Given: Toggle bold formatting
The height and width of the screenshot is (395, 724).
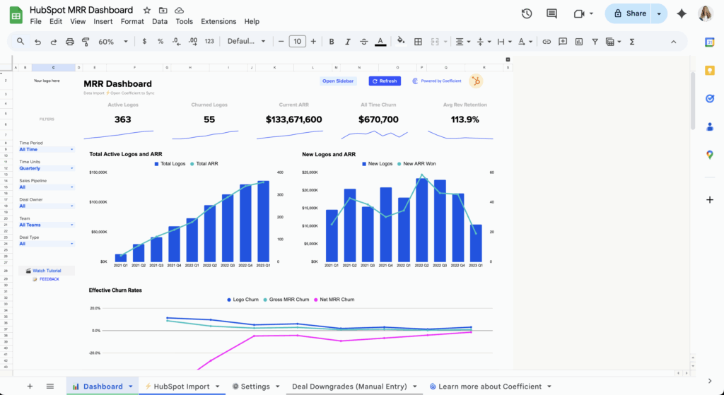Looking at the screenshot, I should pyautogui.click(x=332, y=42).
